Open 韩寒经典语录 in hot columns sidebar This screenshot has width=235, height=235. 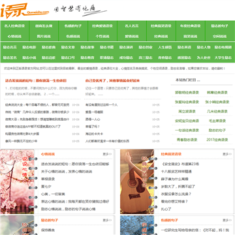point(217,93)
